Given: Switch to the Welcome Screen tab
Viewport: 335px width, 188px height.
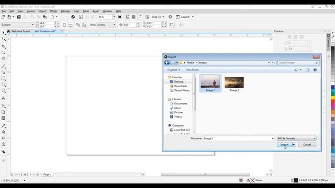Looking at the screenshot, I should [x=21, y=31].
